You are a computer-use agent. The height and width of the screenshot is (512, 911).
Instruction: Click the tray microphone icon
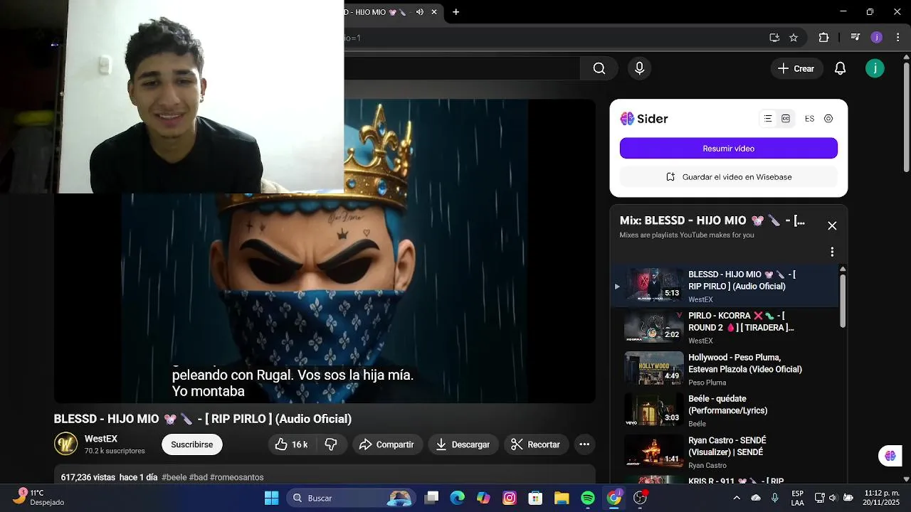pos(775,498)
